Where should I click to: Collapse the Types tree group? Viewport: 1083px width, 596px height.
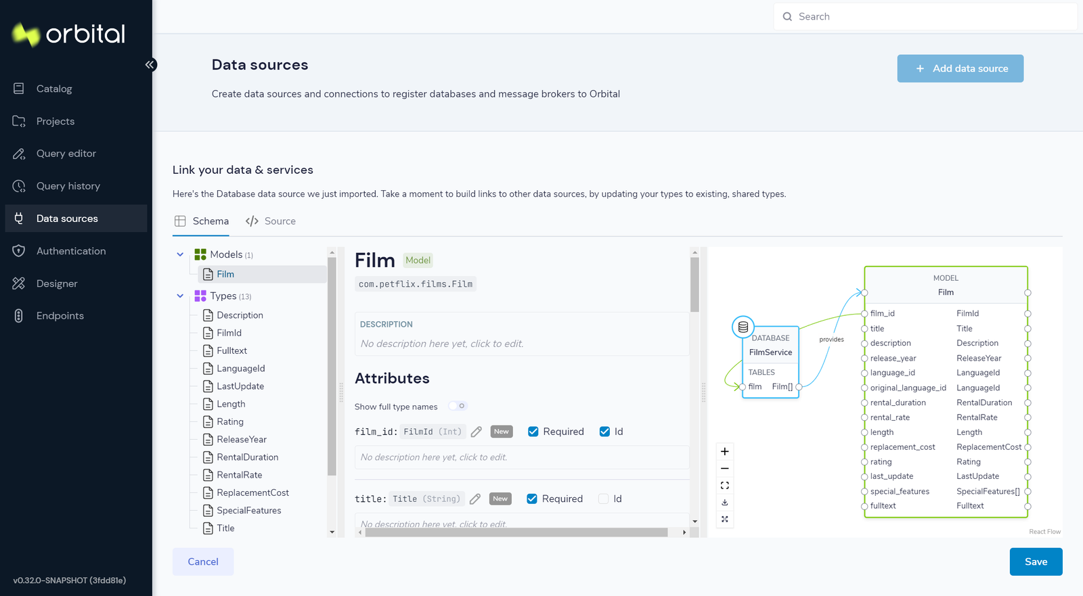point(180,296)
